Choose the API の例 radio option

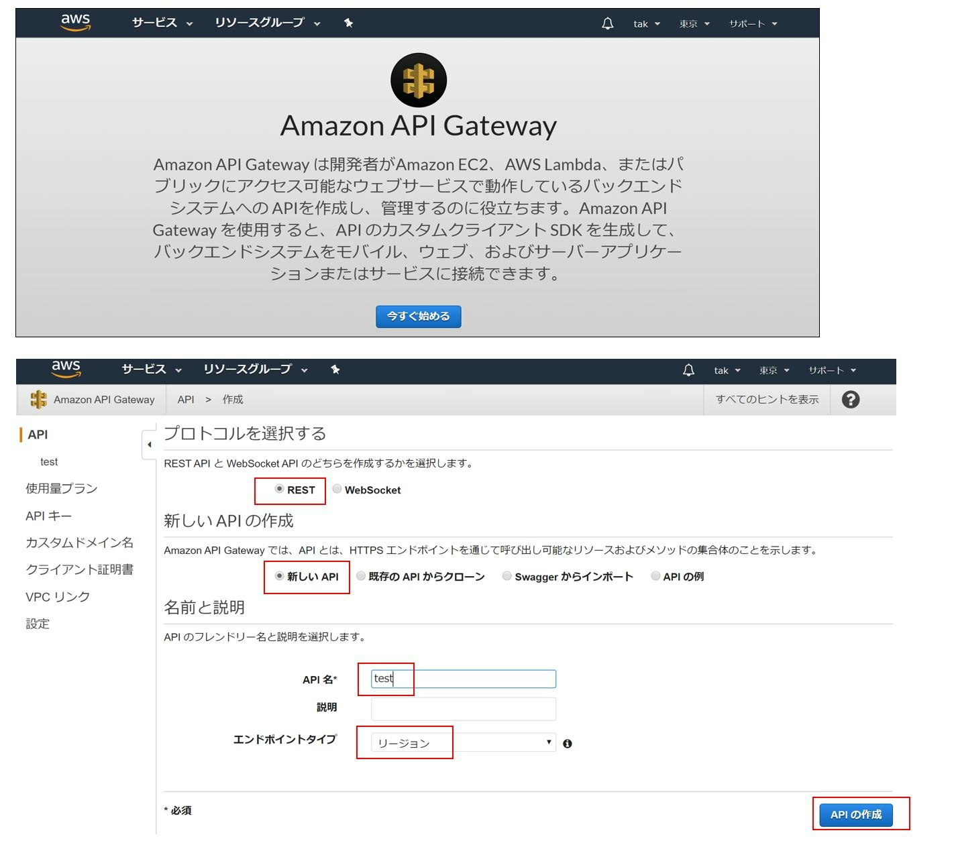coord(655,575)
